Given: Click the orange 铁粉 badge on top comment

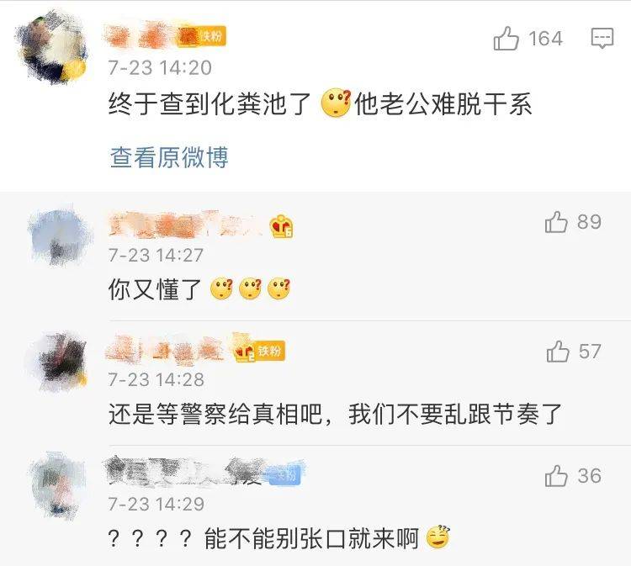Looking at the screenshot, I should [203, 37].
